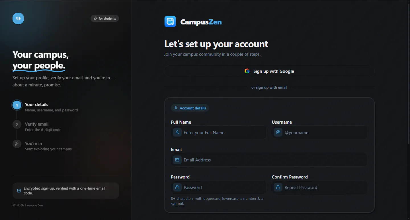The image size is (410, 220).
Task: Click the person icon in Full Name field
Action: pos(177,132)
